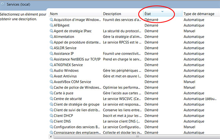Click the Centre de sécurité service icon
220x139 pixels.
(x=51, y=99)
